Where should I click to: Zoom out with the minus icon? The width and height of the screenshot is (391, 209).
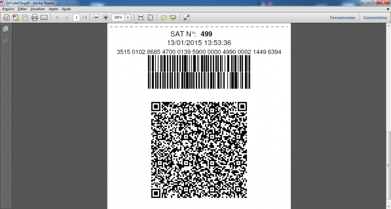[x=96, y=18]
